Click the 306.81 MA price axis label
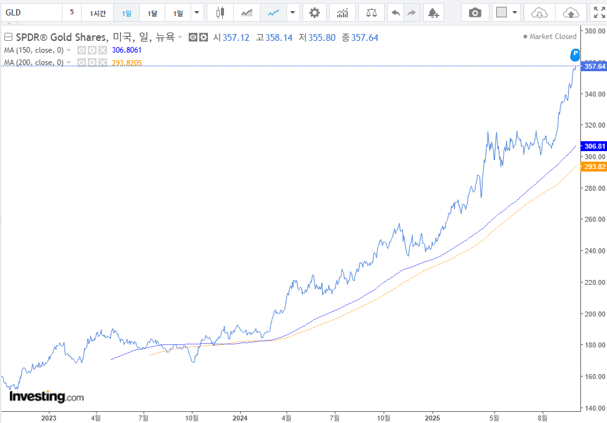The height and width of the screenshot is (423, 607). tap(594, 146)
